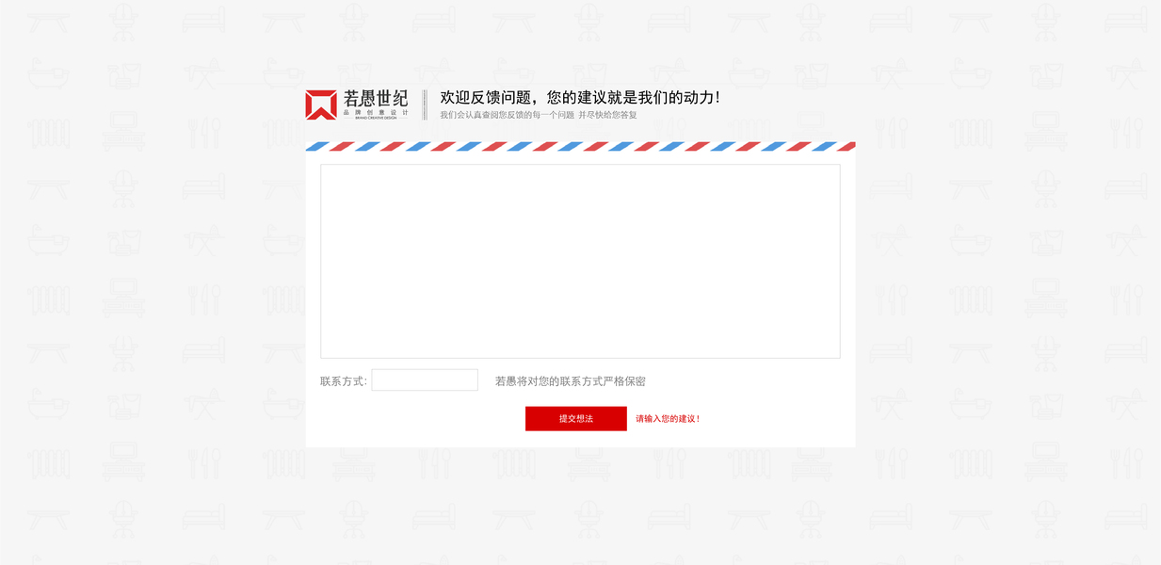Submit feedback with the 提交想法 button
Screen dimensions: 1161x565
576,418
